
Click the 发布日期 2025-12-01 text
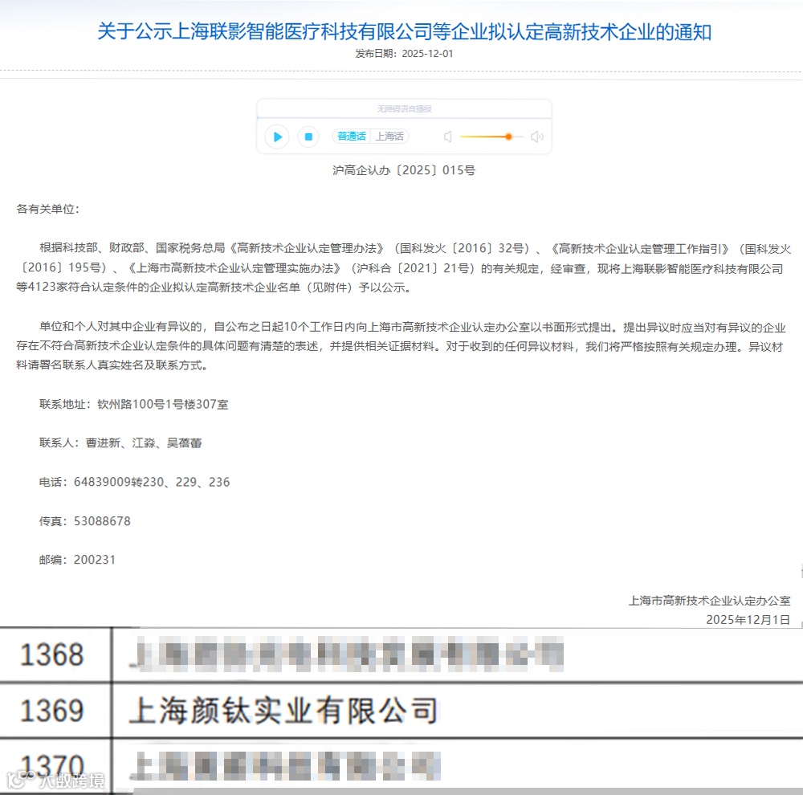404,53
